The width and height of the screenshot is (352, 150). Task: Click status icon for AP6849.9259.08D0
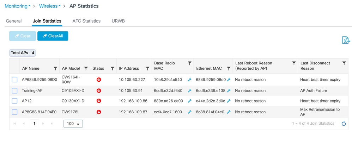pyautogui.click(x=99, y=80)
